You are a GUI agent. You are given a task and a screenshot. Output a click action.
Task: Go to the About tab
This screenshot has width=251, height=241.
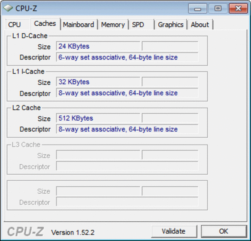200,25
